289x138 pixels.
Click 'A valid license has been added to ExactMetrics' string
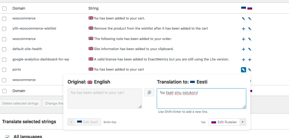(x=162, y=59)
